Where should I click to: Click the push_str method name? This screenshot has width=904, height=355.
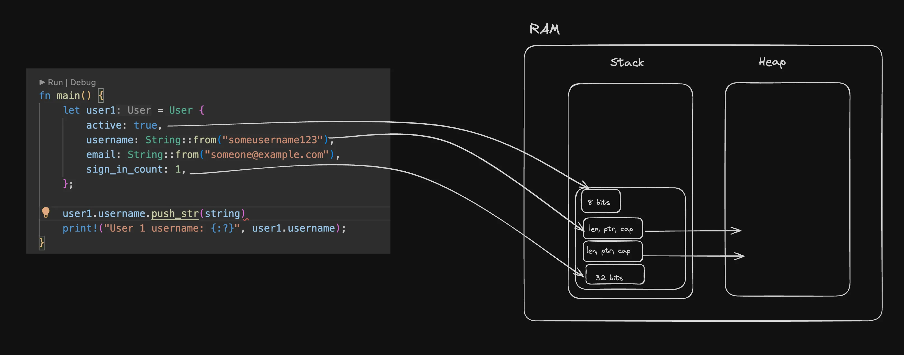(175, 214)
